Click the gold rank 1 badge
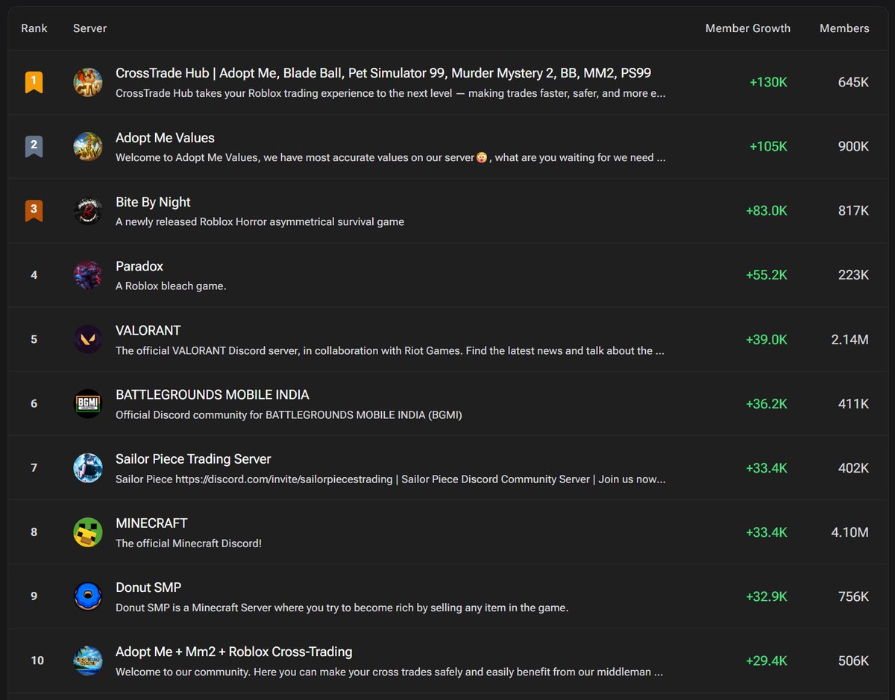 pos(34,82)
